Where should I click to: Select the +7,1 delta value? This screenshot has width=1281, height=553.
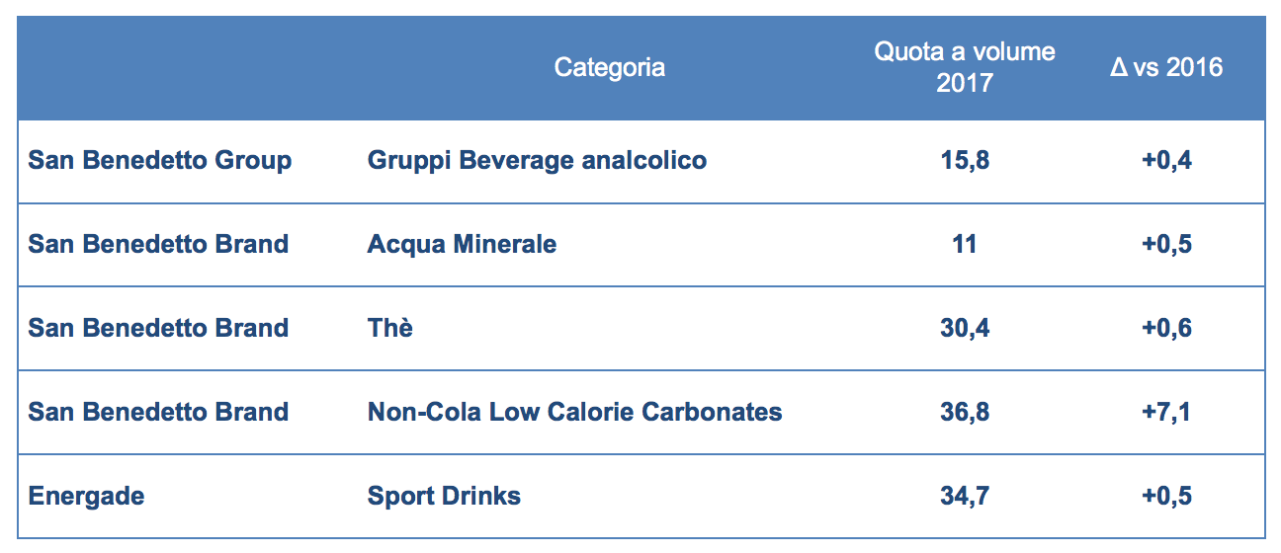[x=1166, y=412]
